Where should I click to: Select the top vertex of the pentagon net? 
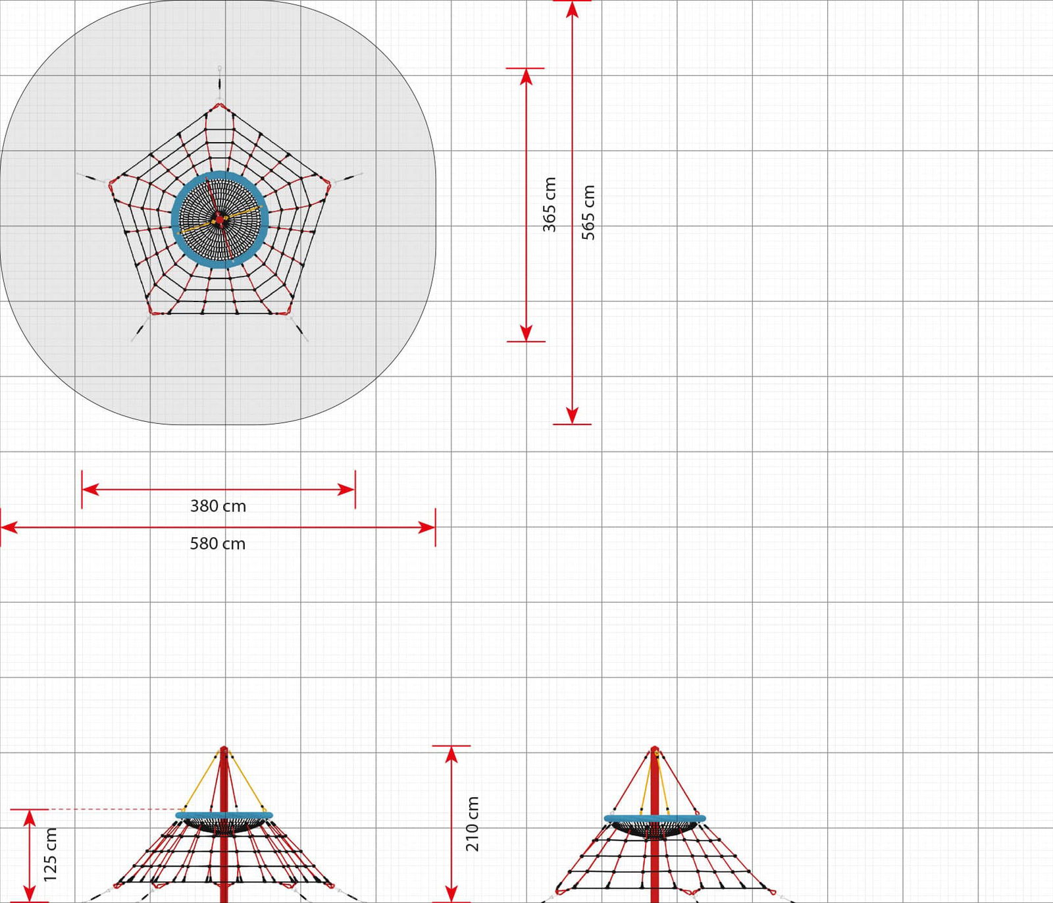tap(220, 105)
